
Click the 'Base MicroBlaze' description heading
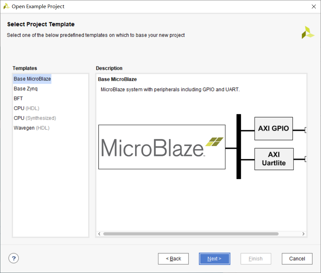pos(117,79)
